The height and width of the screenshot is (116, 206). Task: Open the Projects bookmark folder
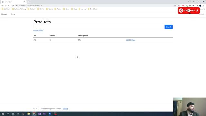pyautogui.click(x=58, y=9)
